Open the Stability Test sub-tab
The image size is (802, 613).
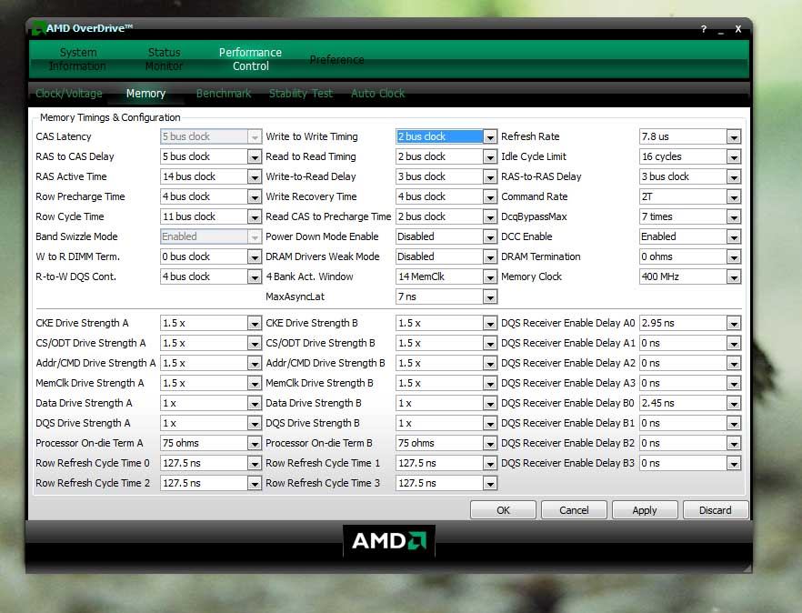tap(301, 94)
